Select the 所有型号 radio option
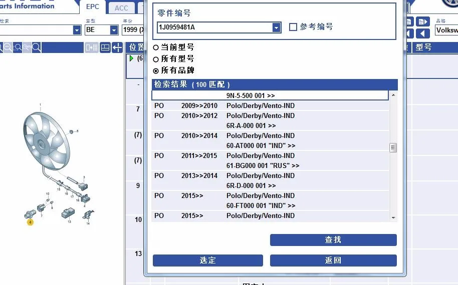458x285 pixels. pyautogui.click(x=156, y=59)
